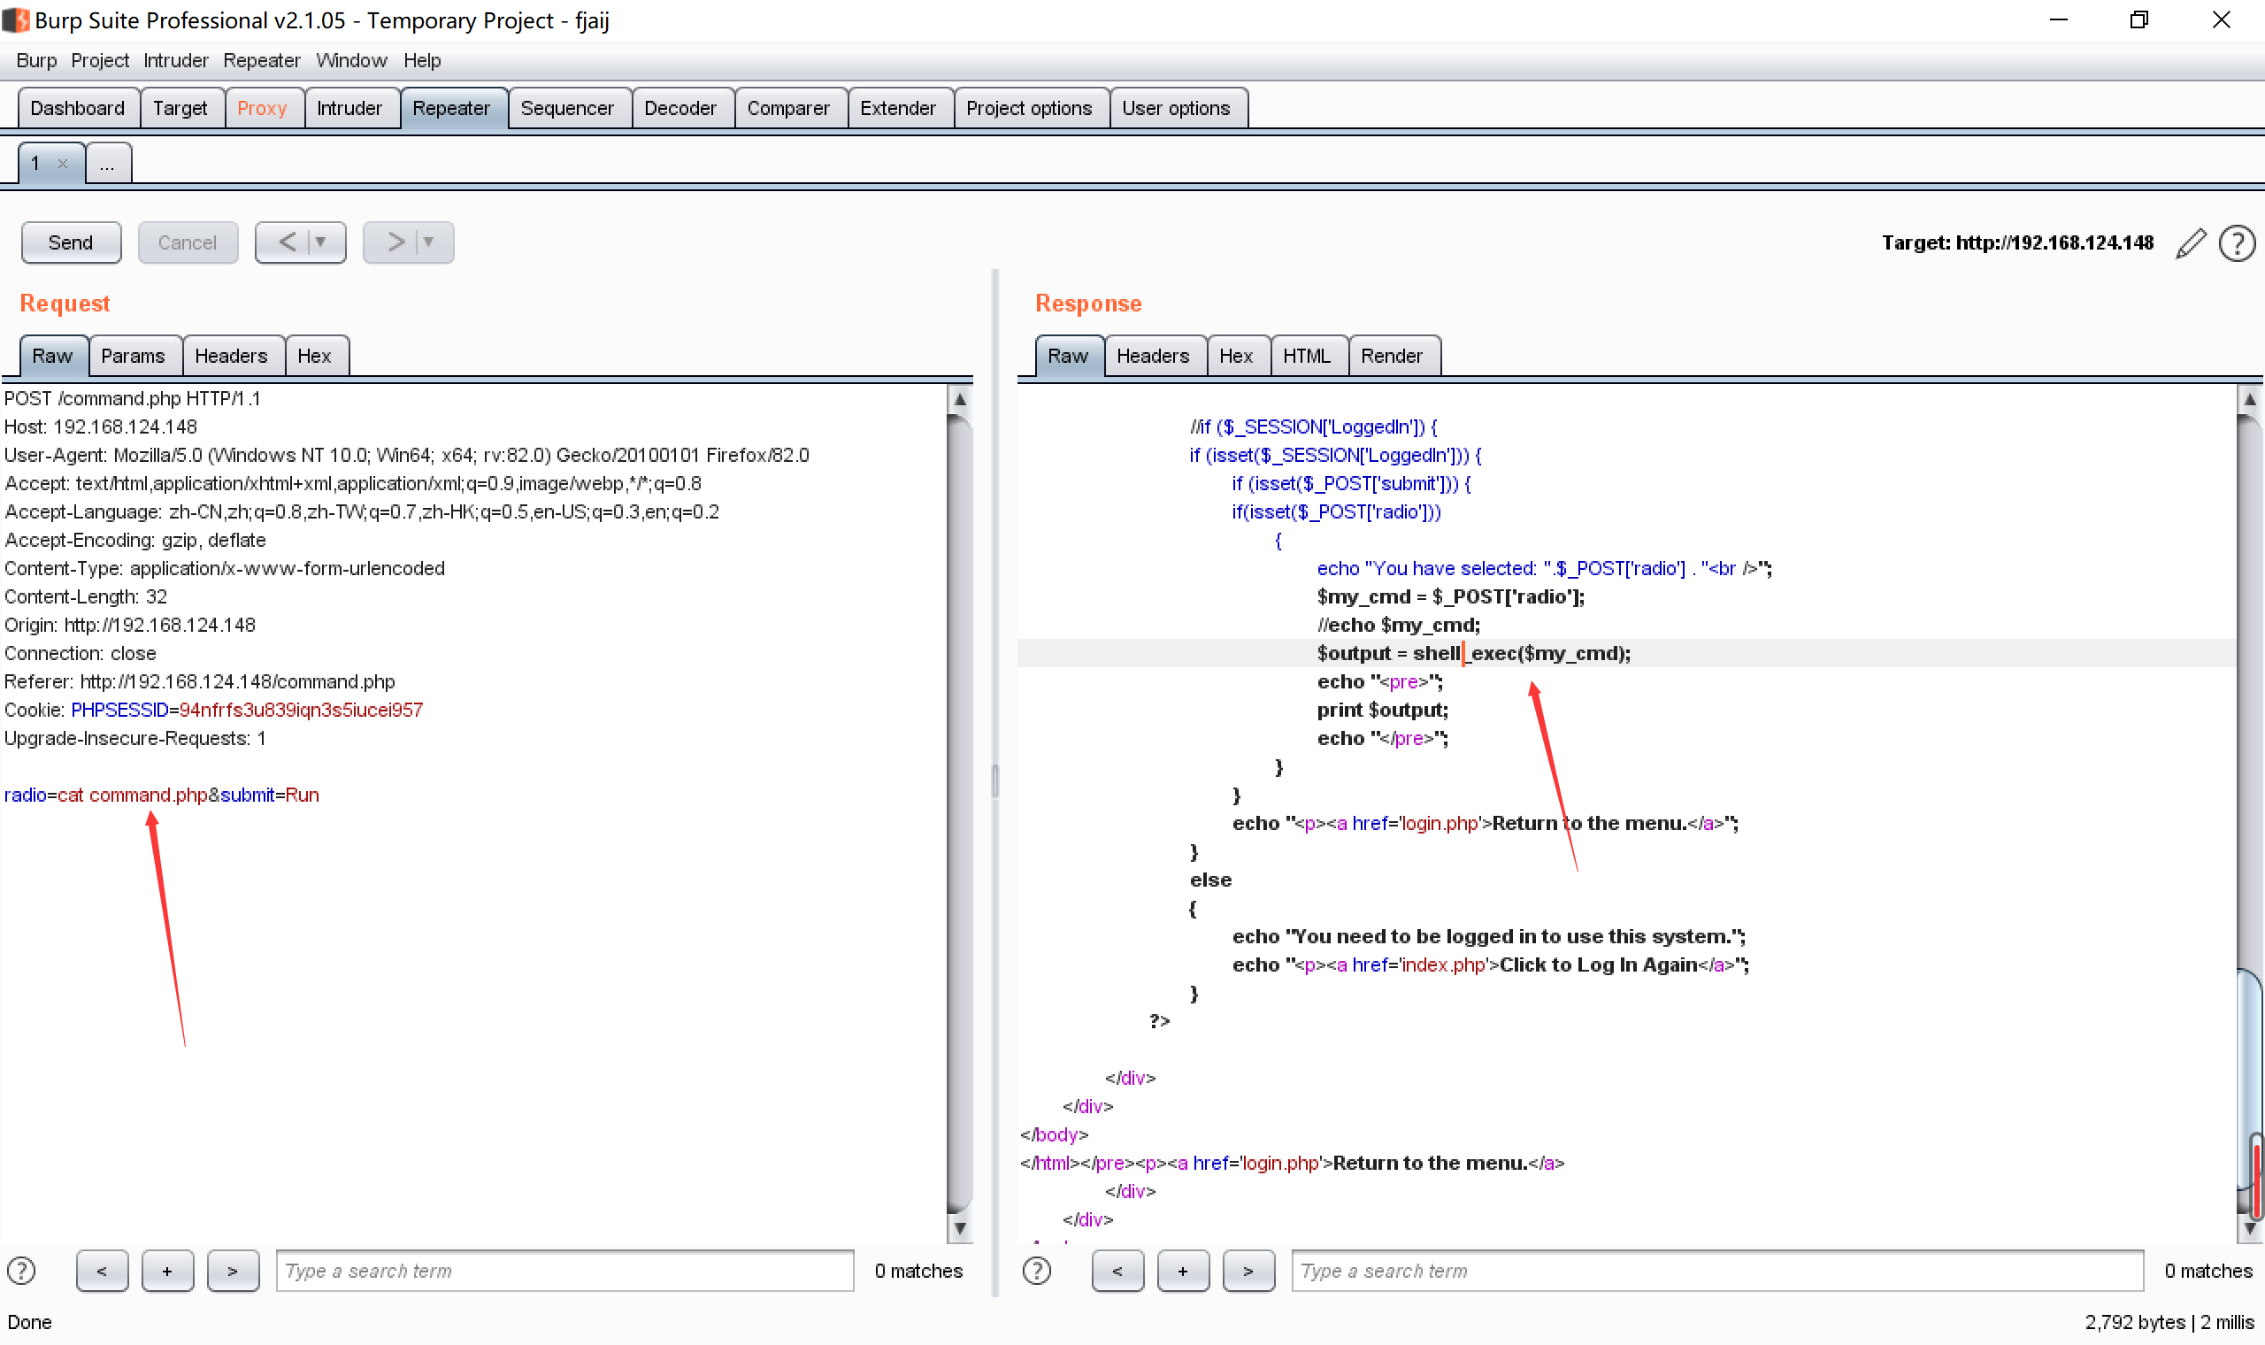
Task: Open the Intruder menu
Action: pos(176,61)
